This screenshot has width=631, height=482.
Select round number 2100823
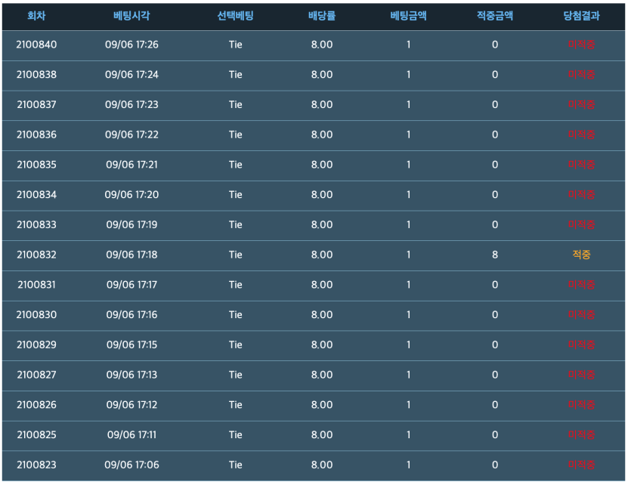(x=36, y=465)
